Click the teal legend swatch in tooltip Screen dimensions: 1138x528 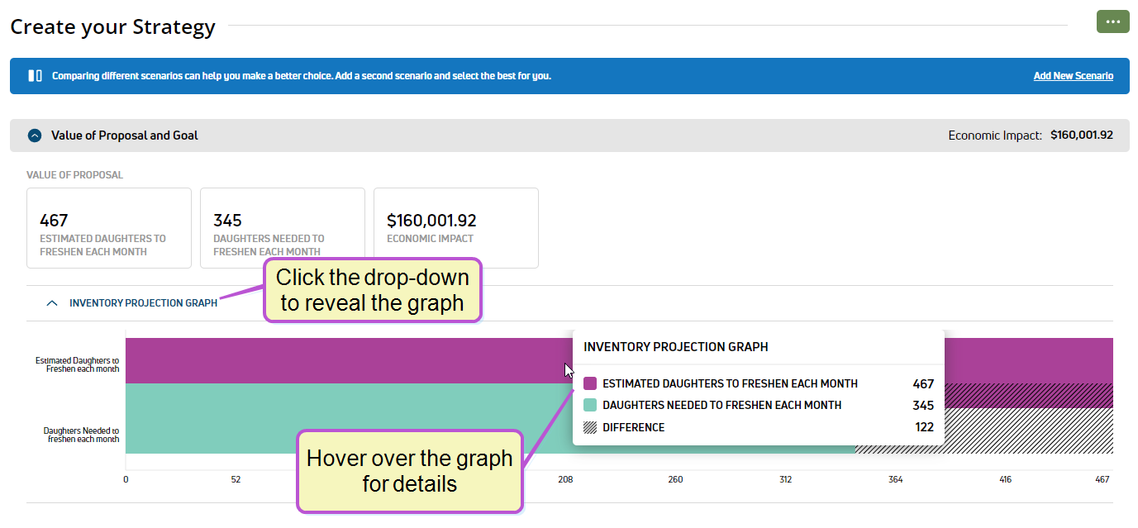[x=590, y=406]
